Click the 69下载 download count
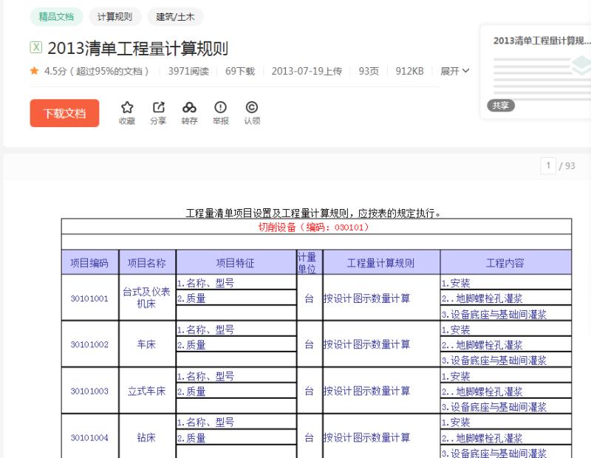This screenshot has width=591, height=458. click(x=240, y=71)
